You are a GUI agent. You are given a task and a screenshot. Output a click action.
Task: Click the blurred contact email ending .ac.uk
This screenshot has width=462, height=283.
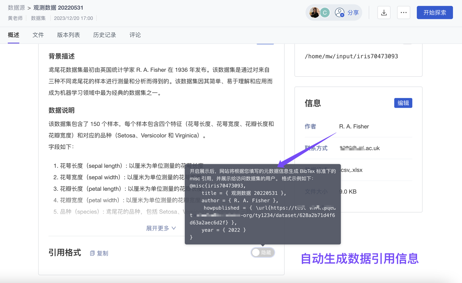pos(360,148)
